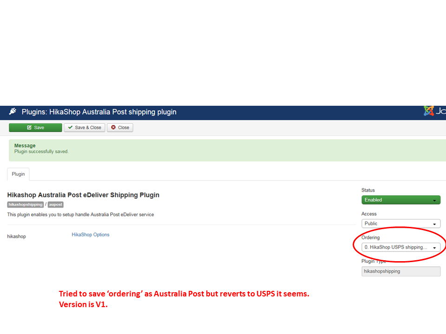Click the aupost grey label badge
The image size is (446, 334).
coord(55,205)
